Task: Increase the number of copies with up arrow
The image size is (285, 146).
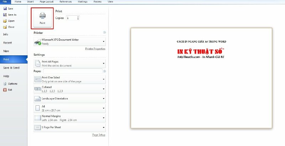Action: pyautogui.click(x=78, y=16)
